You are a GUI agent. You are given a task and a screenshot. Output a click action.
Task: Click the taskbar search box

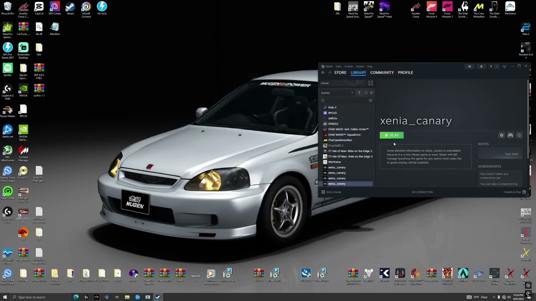pyautogui.click(x=41, y=297)
